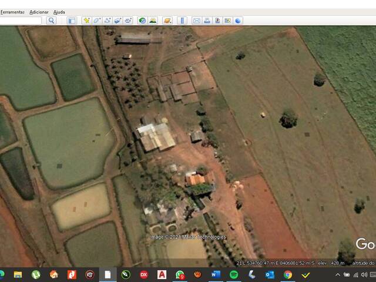Toggle sunlight across the landscape
The image size is (376, 282).
153,21
